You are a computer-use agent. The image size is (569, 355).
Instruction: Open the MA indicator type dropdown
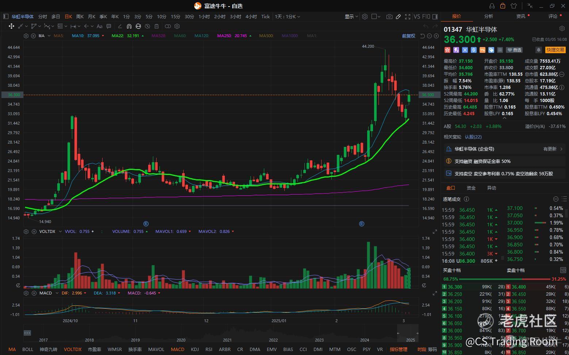pos(49,36)
